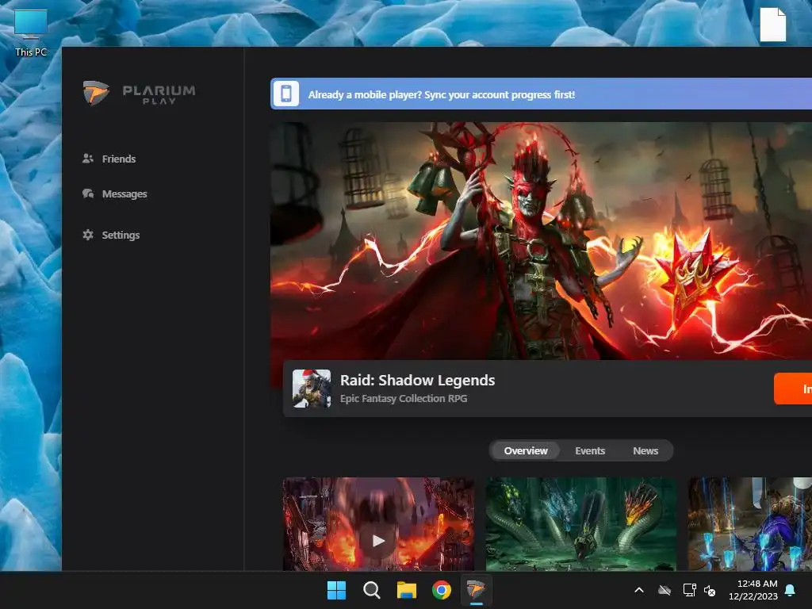Open Settings in the sidebar
The width and height of the screenshot is (812, 609).
[111, 235]
